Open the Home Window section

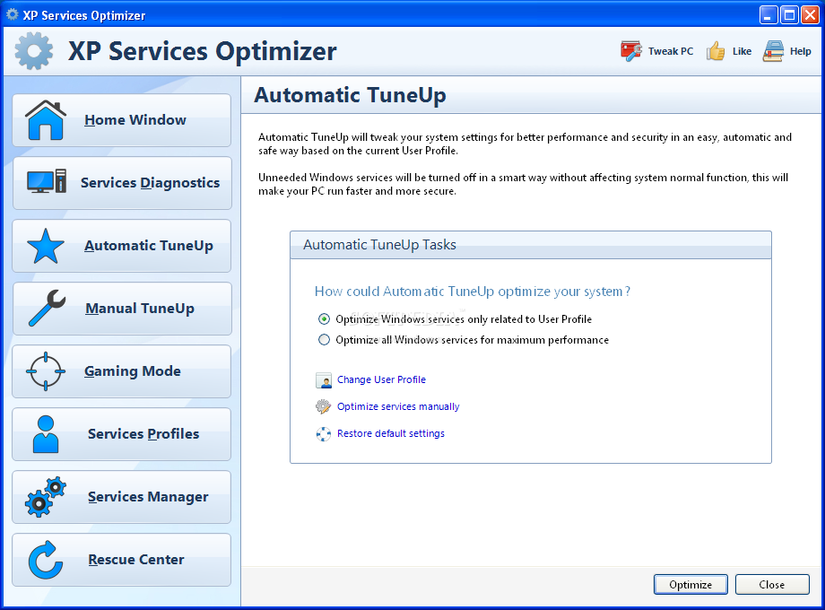122,120
